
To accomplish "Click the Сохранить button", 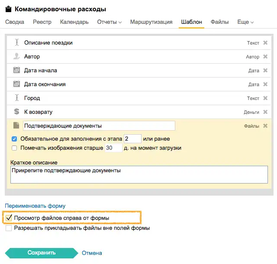I will [x=42, y=253].
